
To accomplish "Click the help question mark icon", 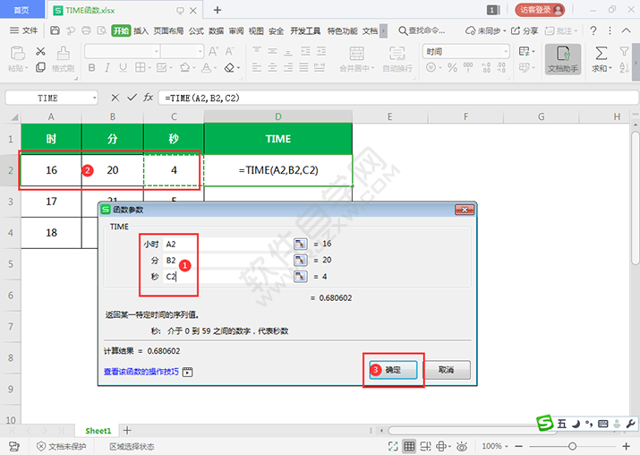I will [593, 30].
